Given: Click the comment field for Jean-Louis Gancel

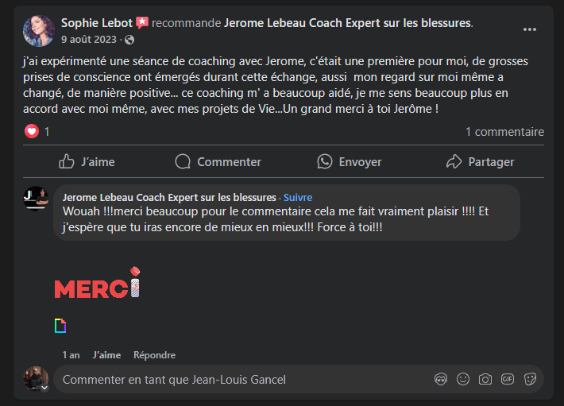Looking at the screenshot, I should click(x=238, y=380).
